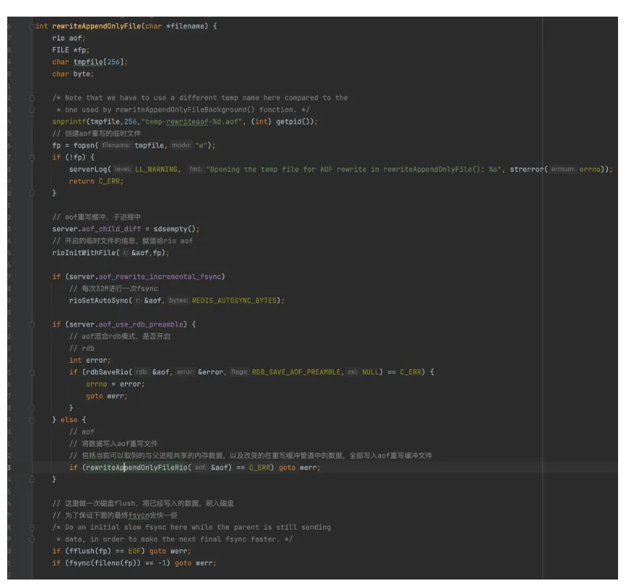Image resolution: width=626 pixels, height=586 pixels.
Task: Click the comment '将数据写入aof重写文件'
Action: (113, 444)
